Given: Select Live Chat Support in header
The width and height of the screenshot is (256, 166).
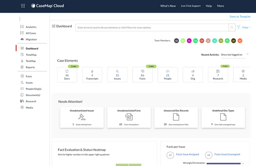Looking at the screenshot, I should tap(190, 6).
